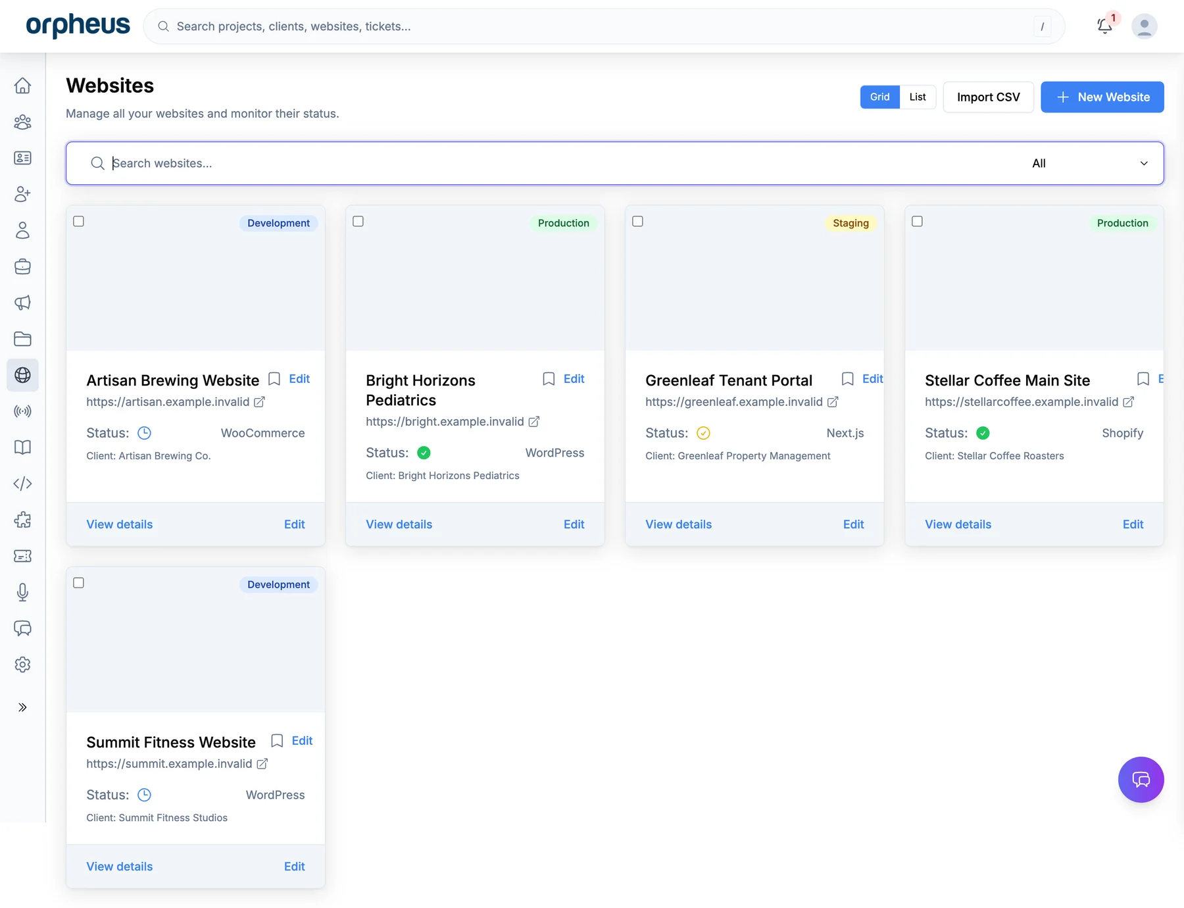This screenshot has width=1184, height=908.
Task: Bookmark the Artisan Brewing Website card
Action: click(x=274, y=379)
